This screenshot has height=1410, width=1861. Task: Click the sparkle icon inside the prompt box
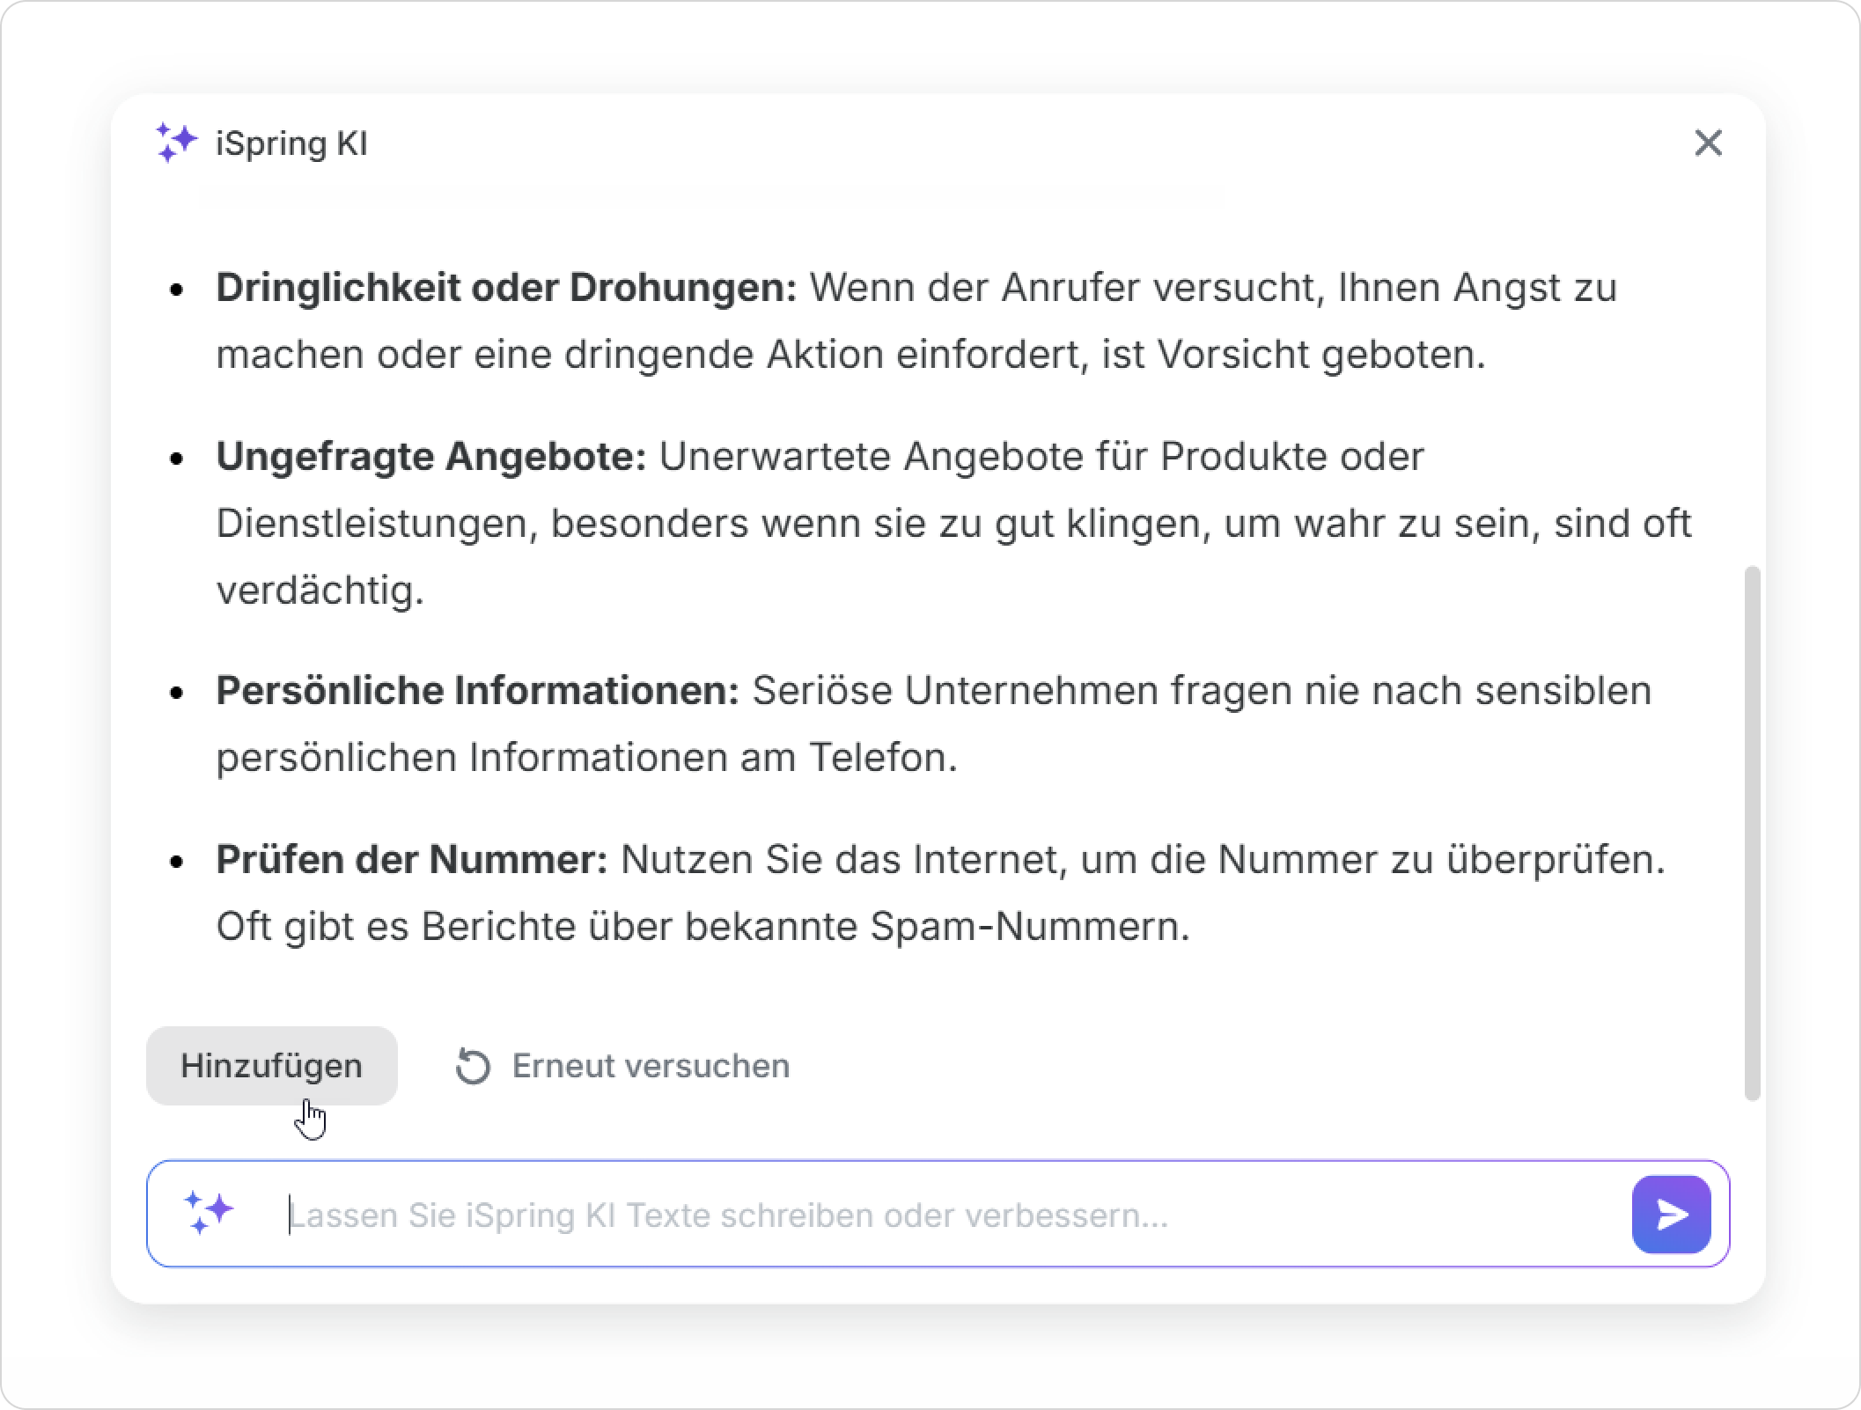(209, 1213)
